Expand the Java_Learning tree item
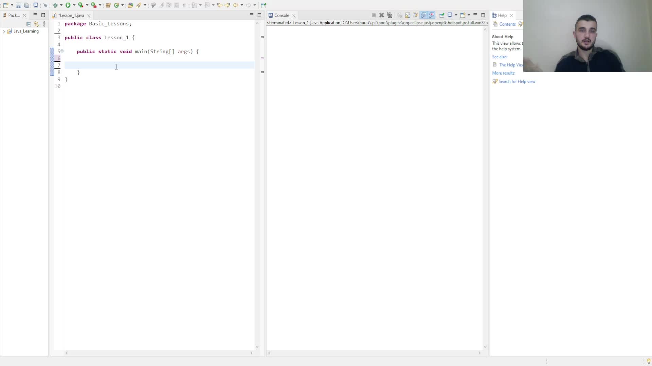 [x=4, y=31]
